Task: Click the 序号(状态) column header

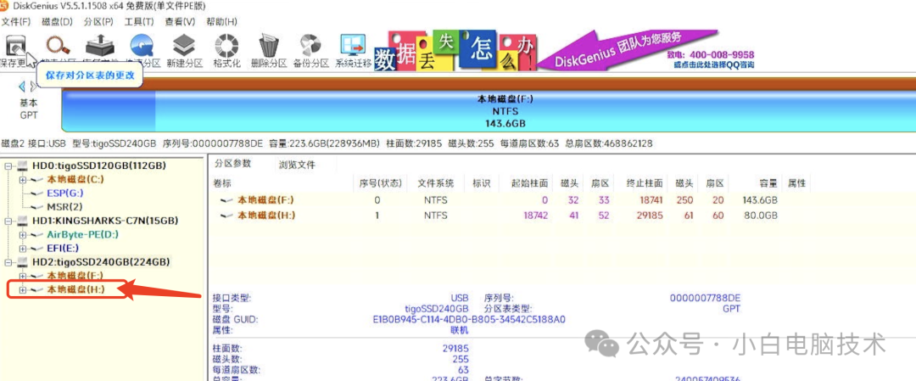Action: click(x=381, y=183)
